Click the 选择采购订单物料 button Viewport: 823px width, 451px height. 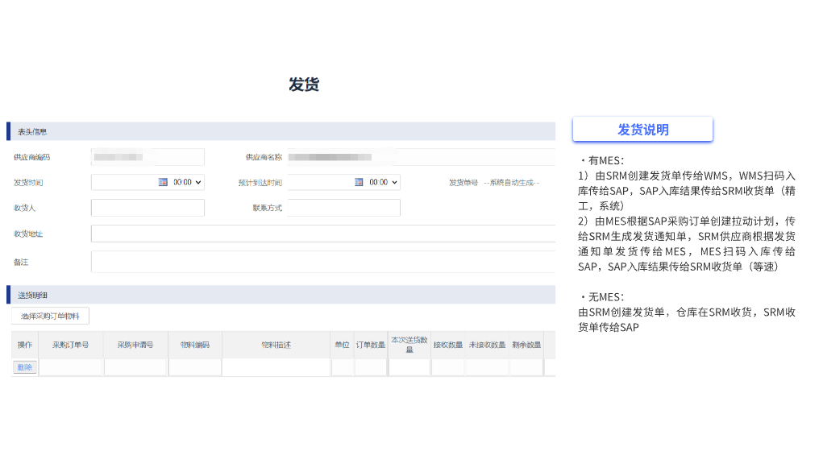click(50, 317)
